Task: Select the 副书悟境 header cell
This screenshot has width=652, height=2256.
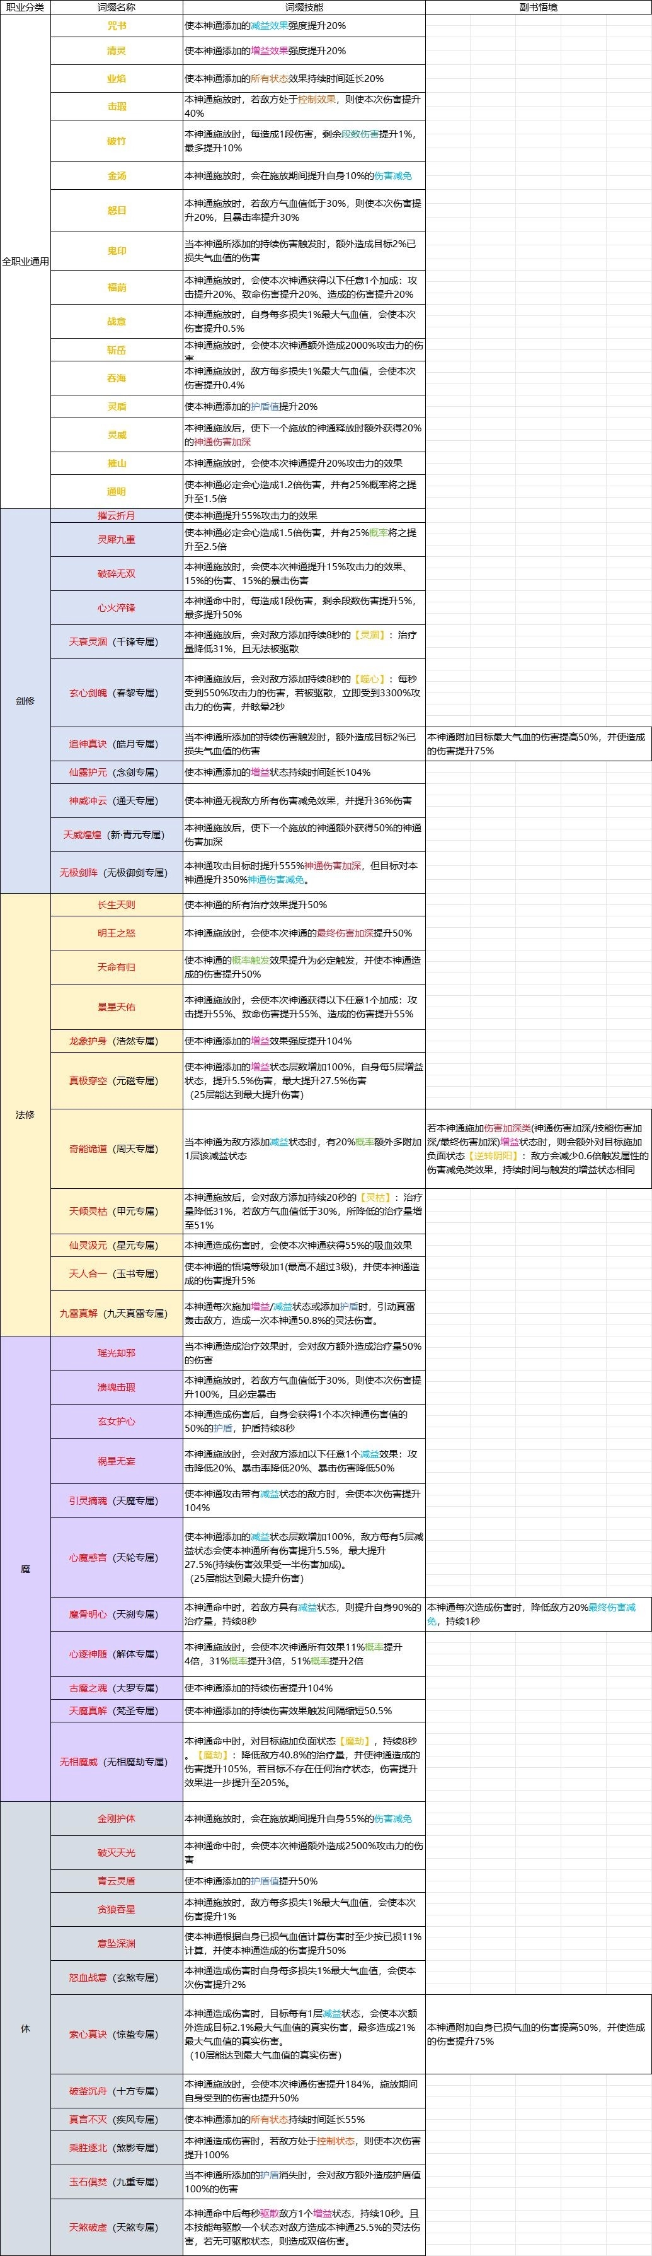Action: point(538,7)
